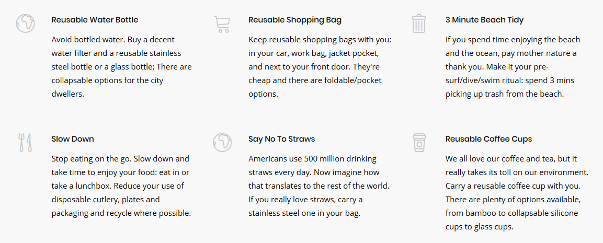The width and height of the screenshot is (603, 243).
Task: Select the Slow Down heading
Action: pos(73,139)
